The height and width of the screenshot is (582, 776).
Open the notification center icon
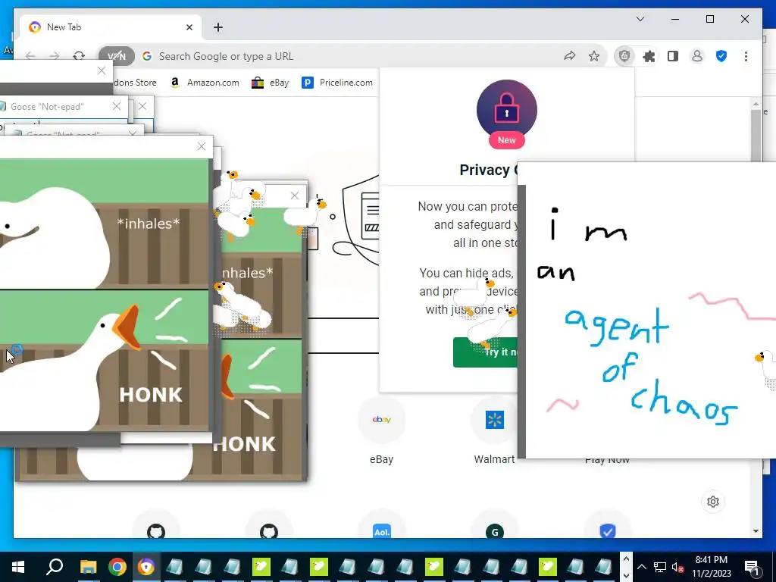click(x=753, y=567)
